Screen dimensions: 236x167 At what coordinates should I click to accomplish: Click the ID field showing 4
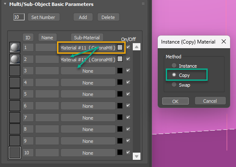click(28, 82)
